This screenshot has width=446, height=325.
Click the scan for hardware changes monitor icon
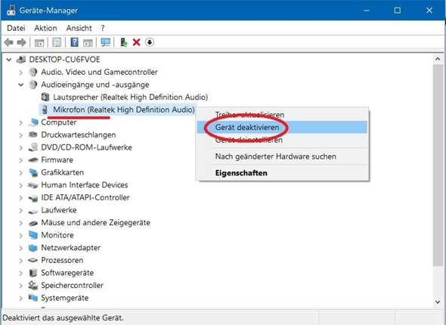(106, 42)
